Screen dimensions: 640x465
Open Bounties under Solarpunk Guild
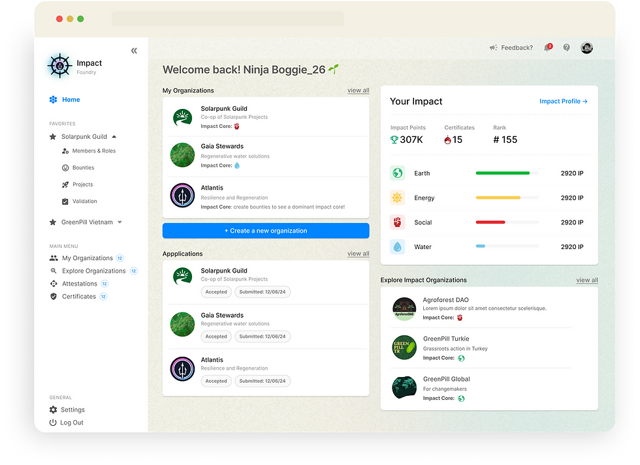coord(84,168)
